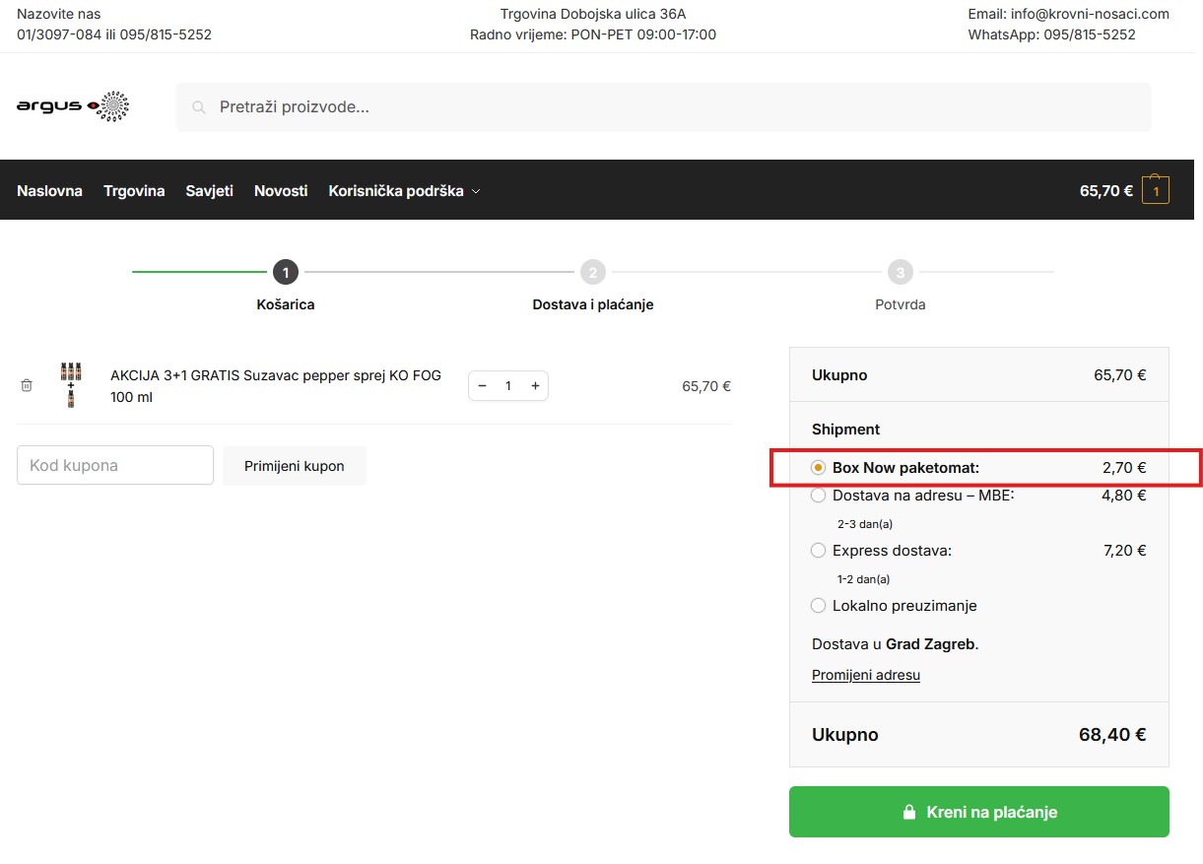This screenshot has height=864, width=1203.
Task: Select Lokalno preuzimanje pickup option
Action: click(818, 606)
